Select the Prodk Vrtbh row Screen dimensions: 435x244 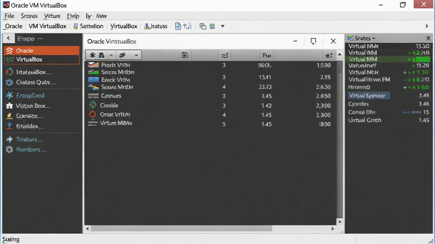210,65
